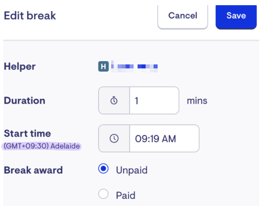Viewport: 262px width, 210px height.
Task: Click the "Duration" field label
Action: point(24,100)
